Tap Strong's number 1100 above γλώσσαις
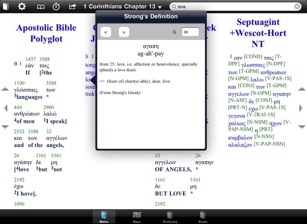Image resolution: width=307 pixels, height=224 pixels. coord(19,83)
